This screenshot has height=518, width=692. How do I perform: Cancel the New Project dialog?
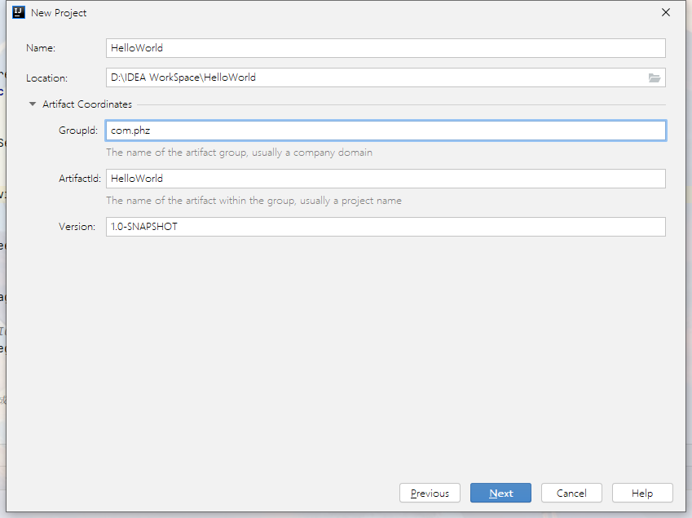(x=571, y=493)
